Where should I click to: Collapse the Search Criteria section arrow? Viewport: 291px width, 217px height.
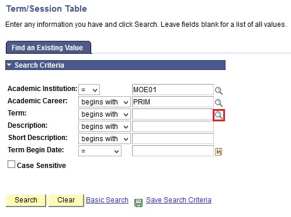point(9,65)
